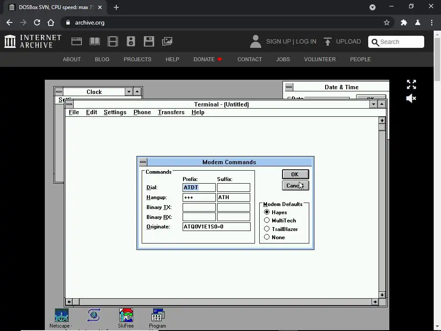The height and width of the screenshot is (331, 441).
Task: Click the Dial prefix field
Action: 199,187
